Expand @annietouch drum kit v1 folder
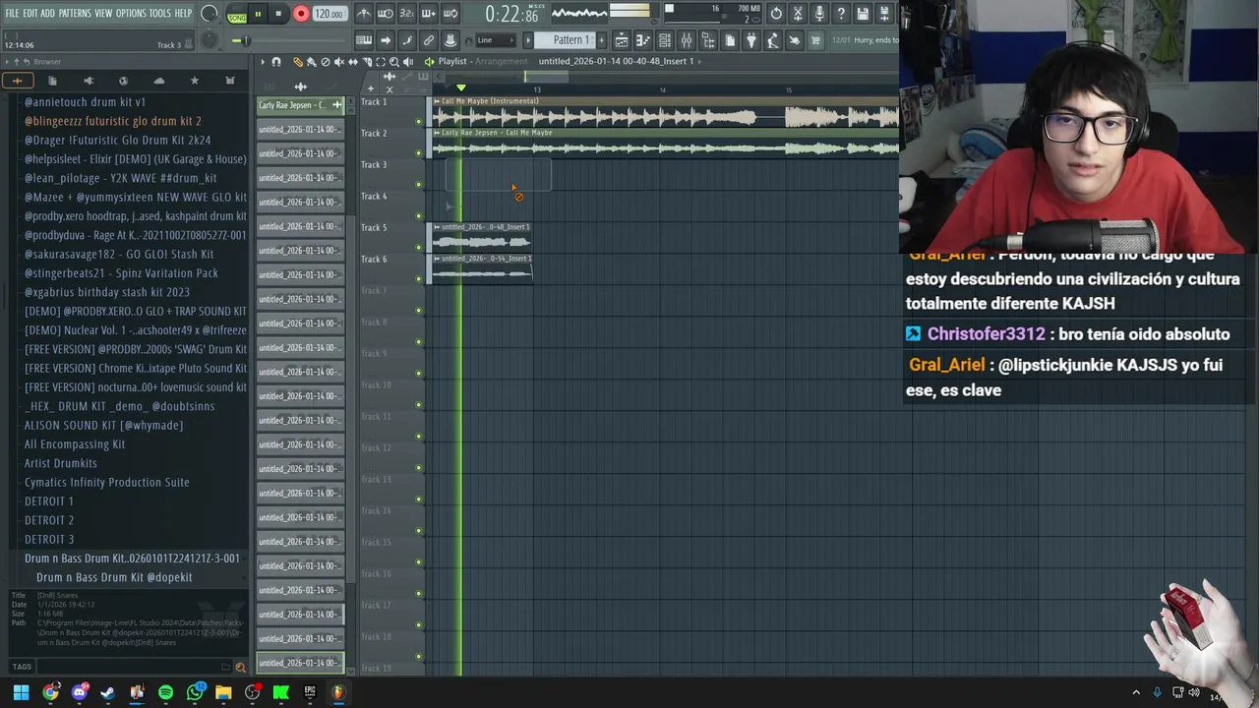 85,102
